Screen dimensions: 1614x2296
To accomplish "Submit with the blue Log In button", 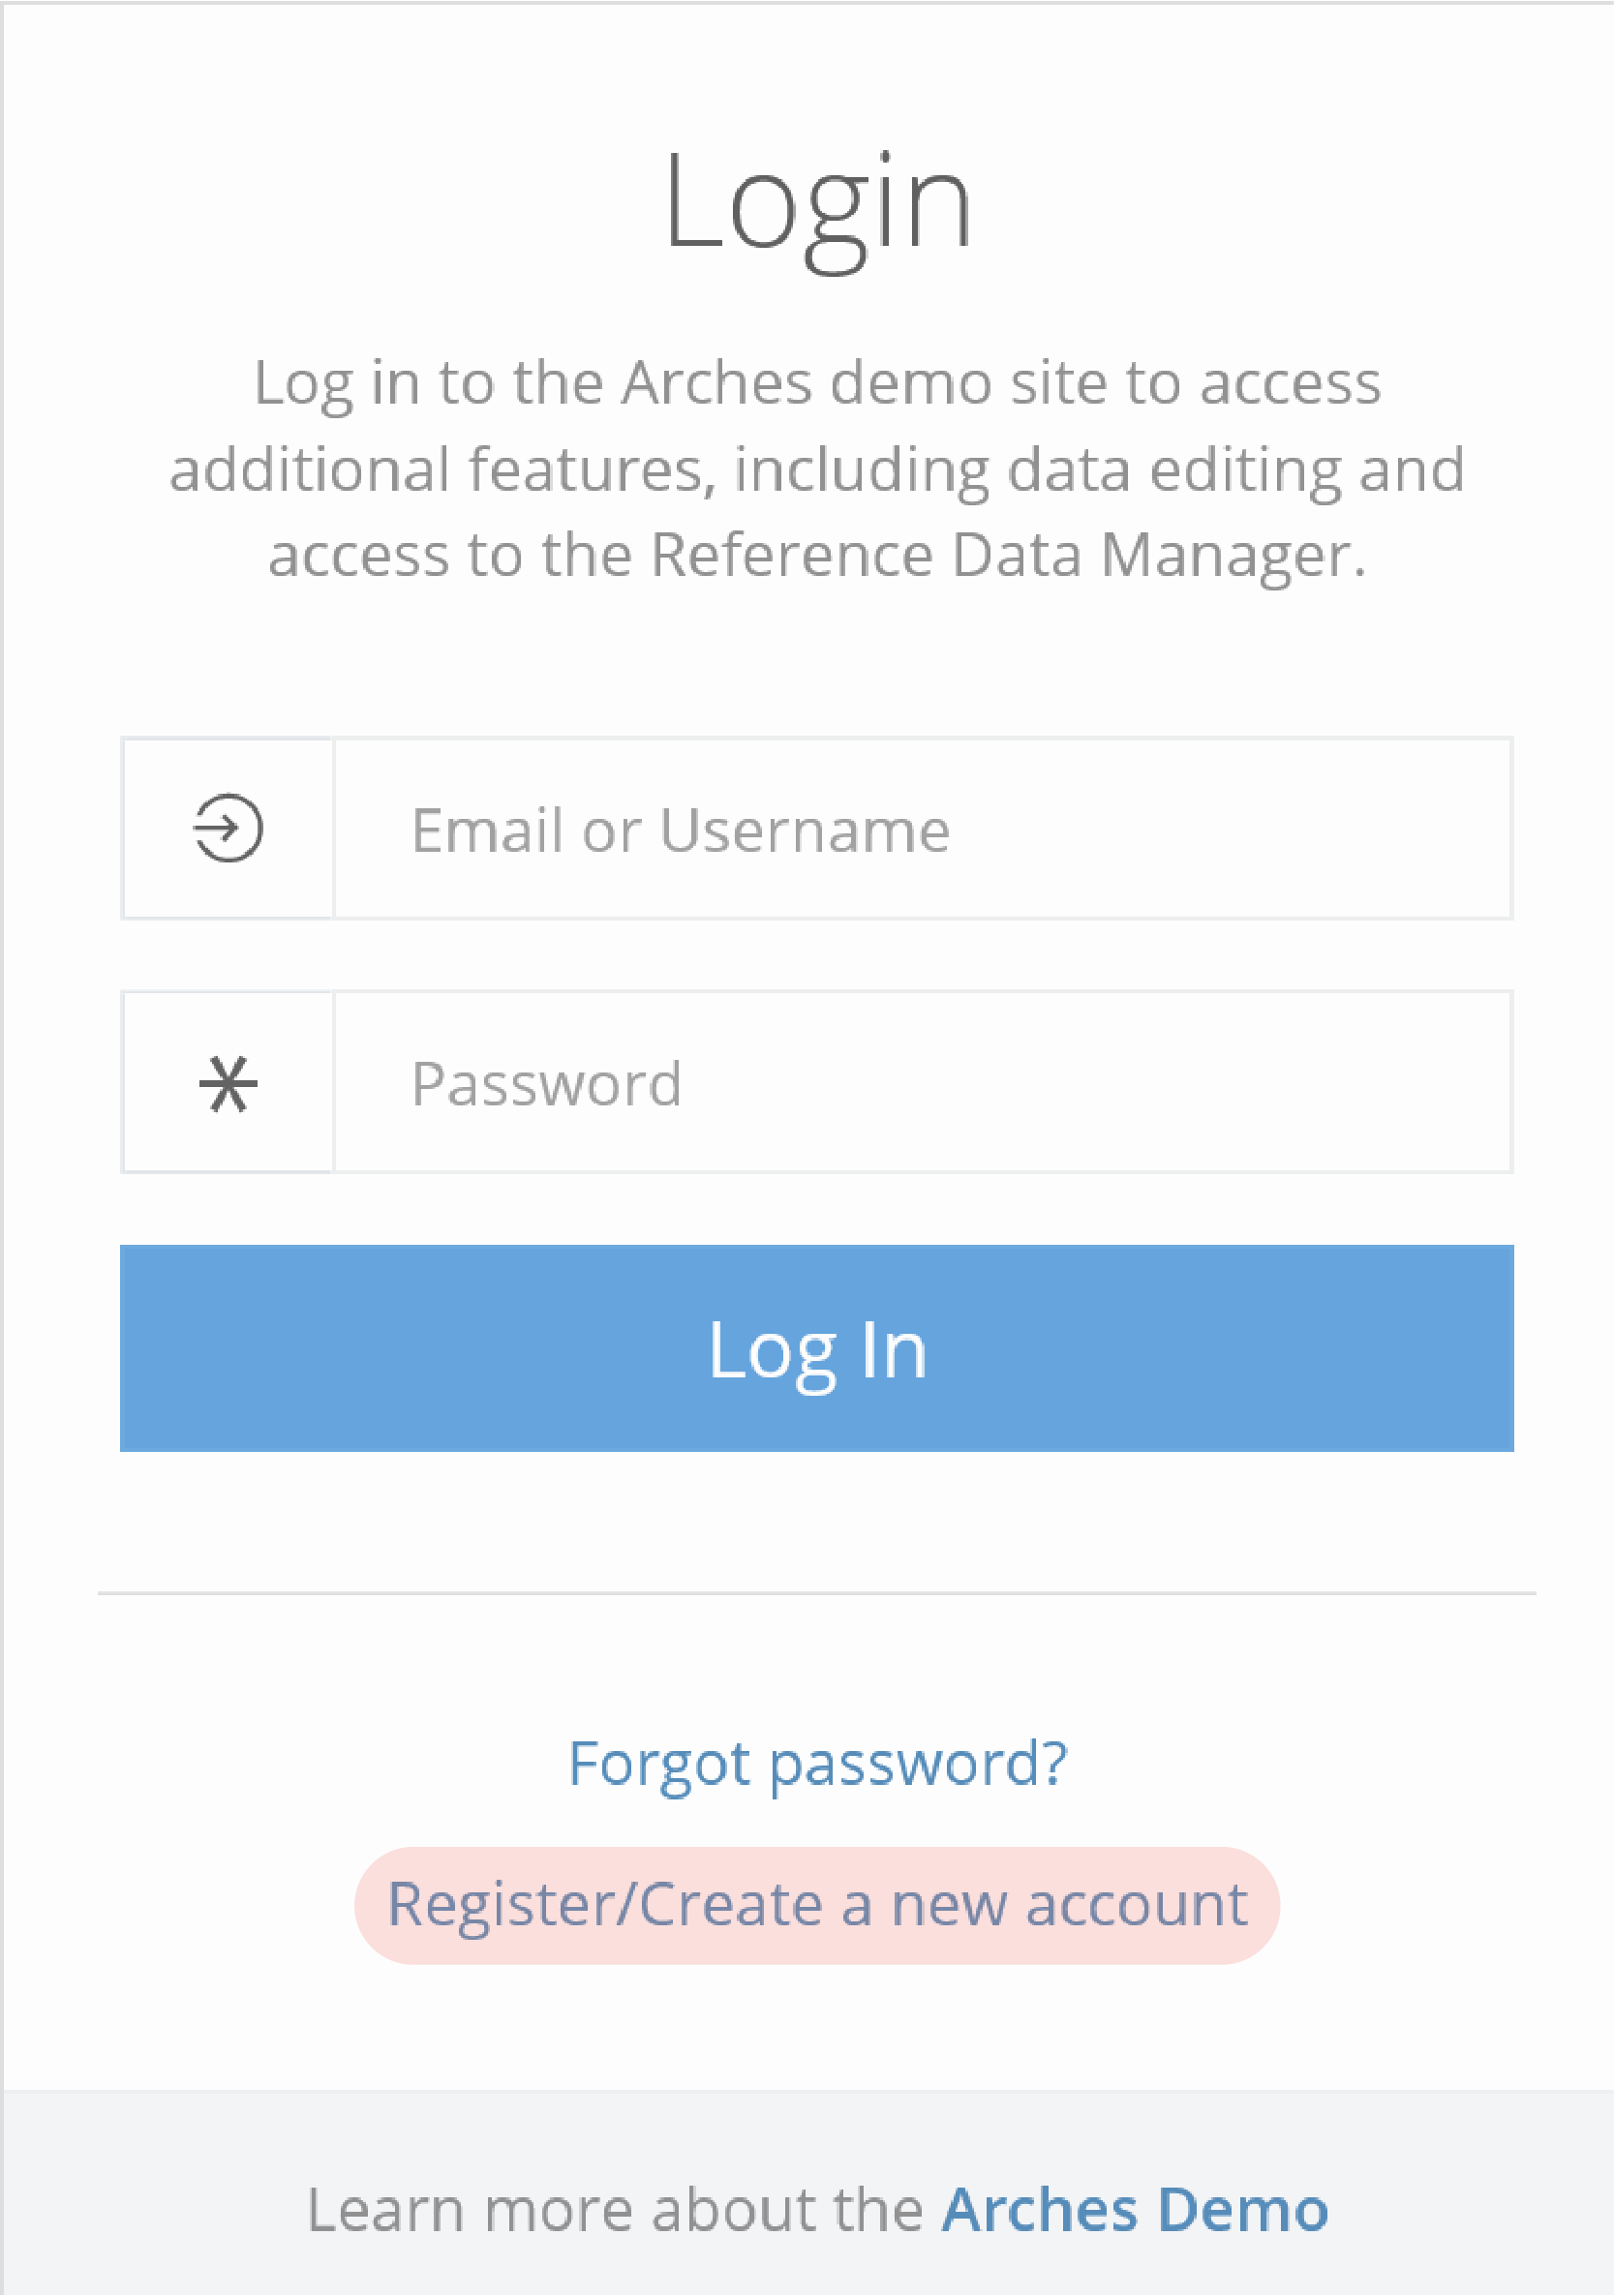I will [x=816, y=1348].
